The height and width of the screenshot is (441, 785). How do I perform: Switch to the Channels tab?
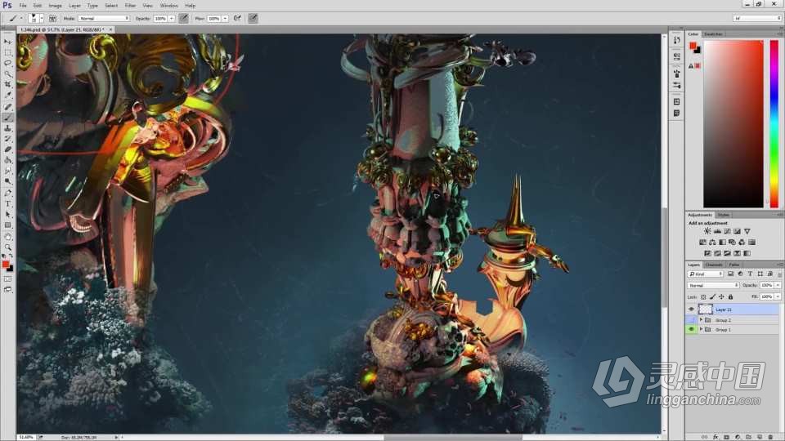[714, 265]
